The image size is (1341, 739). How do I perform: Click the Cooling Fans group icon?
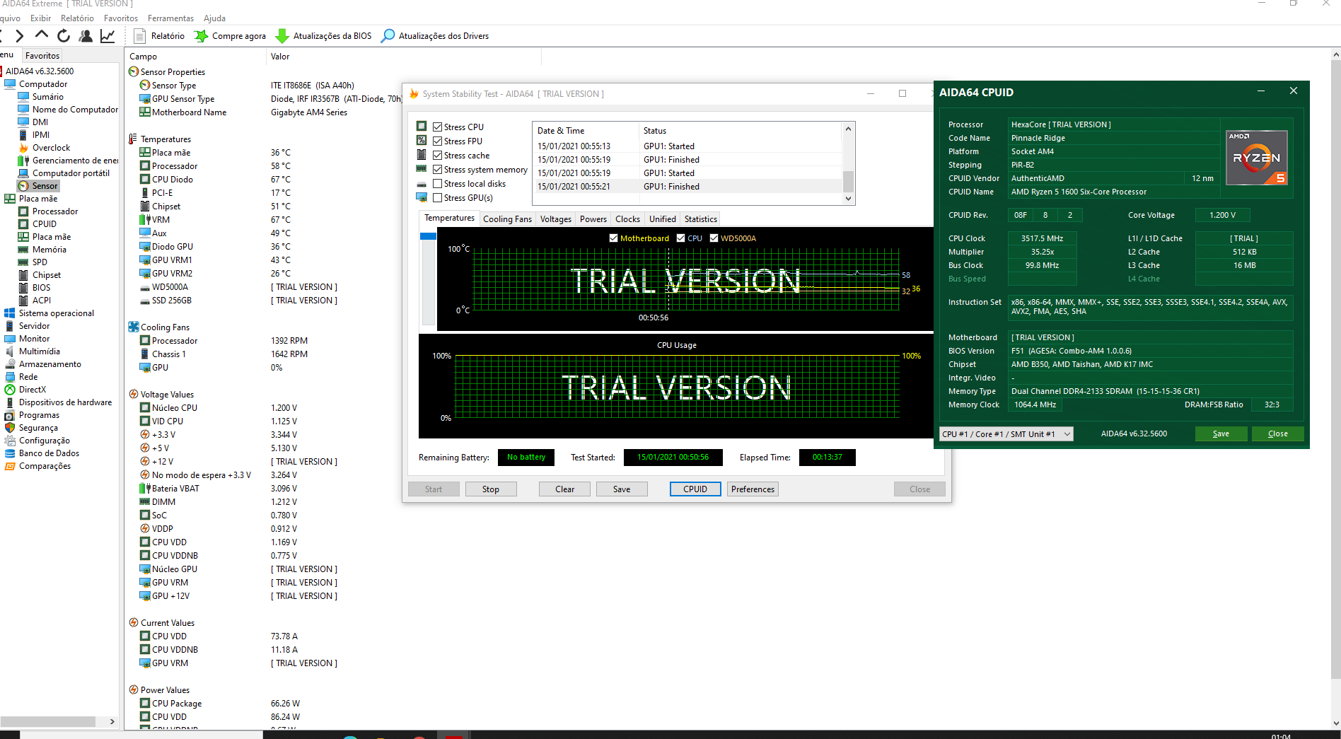(x=134, y=327)
